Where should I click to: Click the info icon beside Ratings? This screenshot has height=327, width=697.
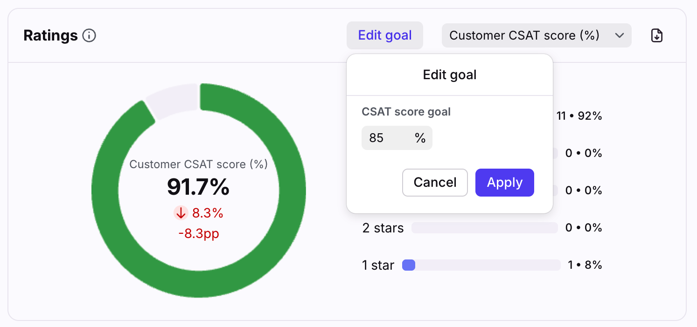coord(89,35)
